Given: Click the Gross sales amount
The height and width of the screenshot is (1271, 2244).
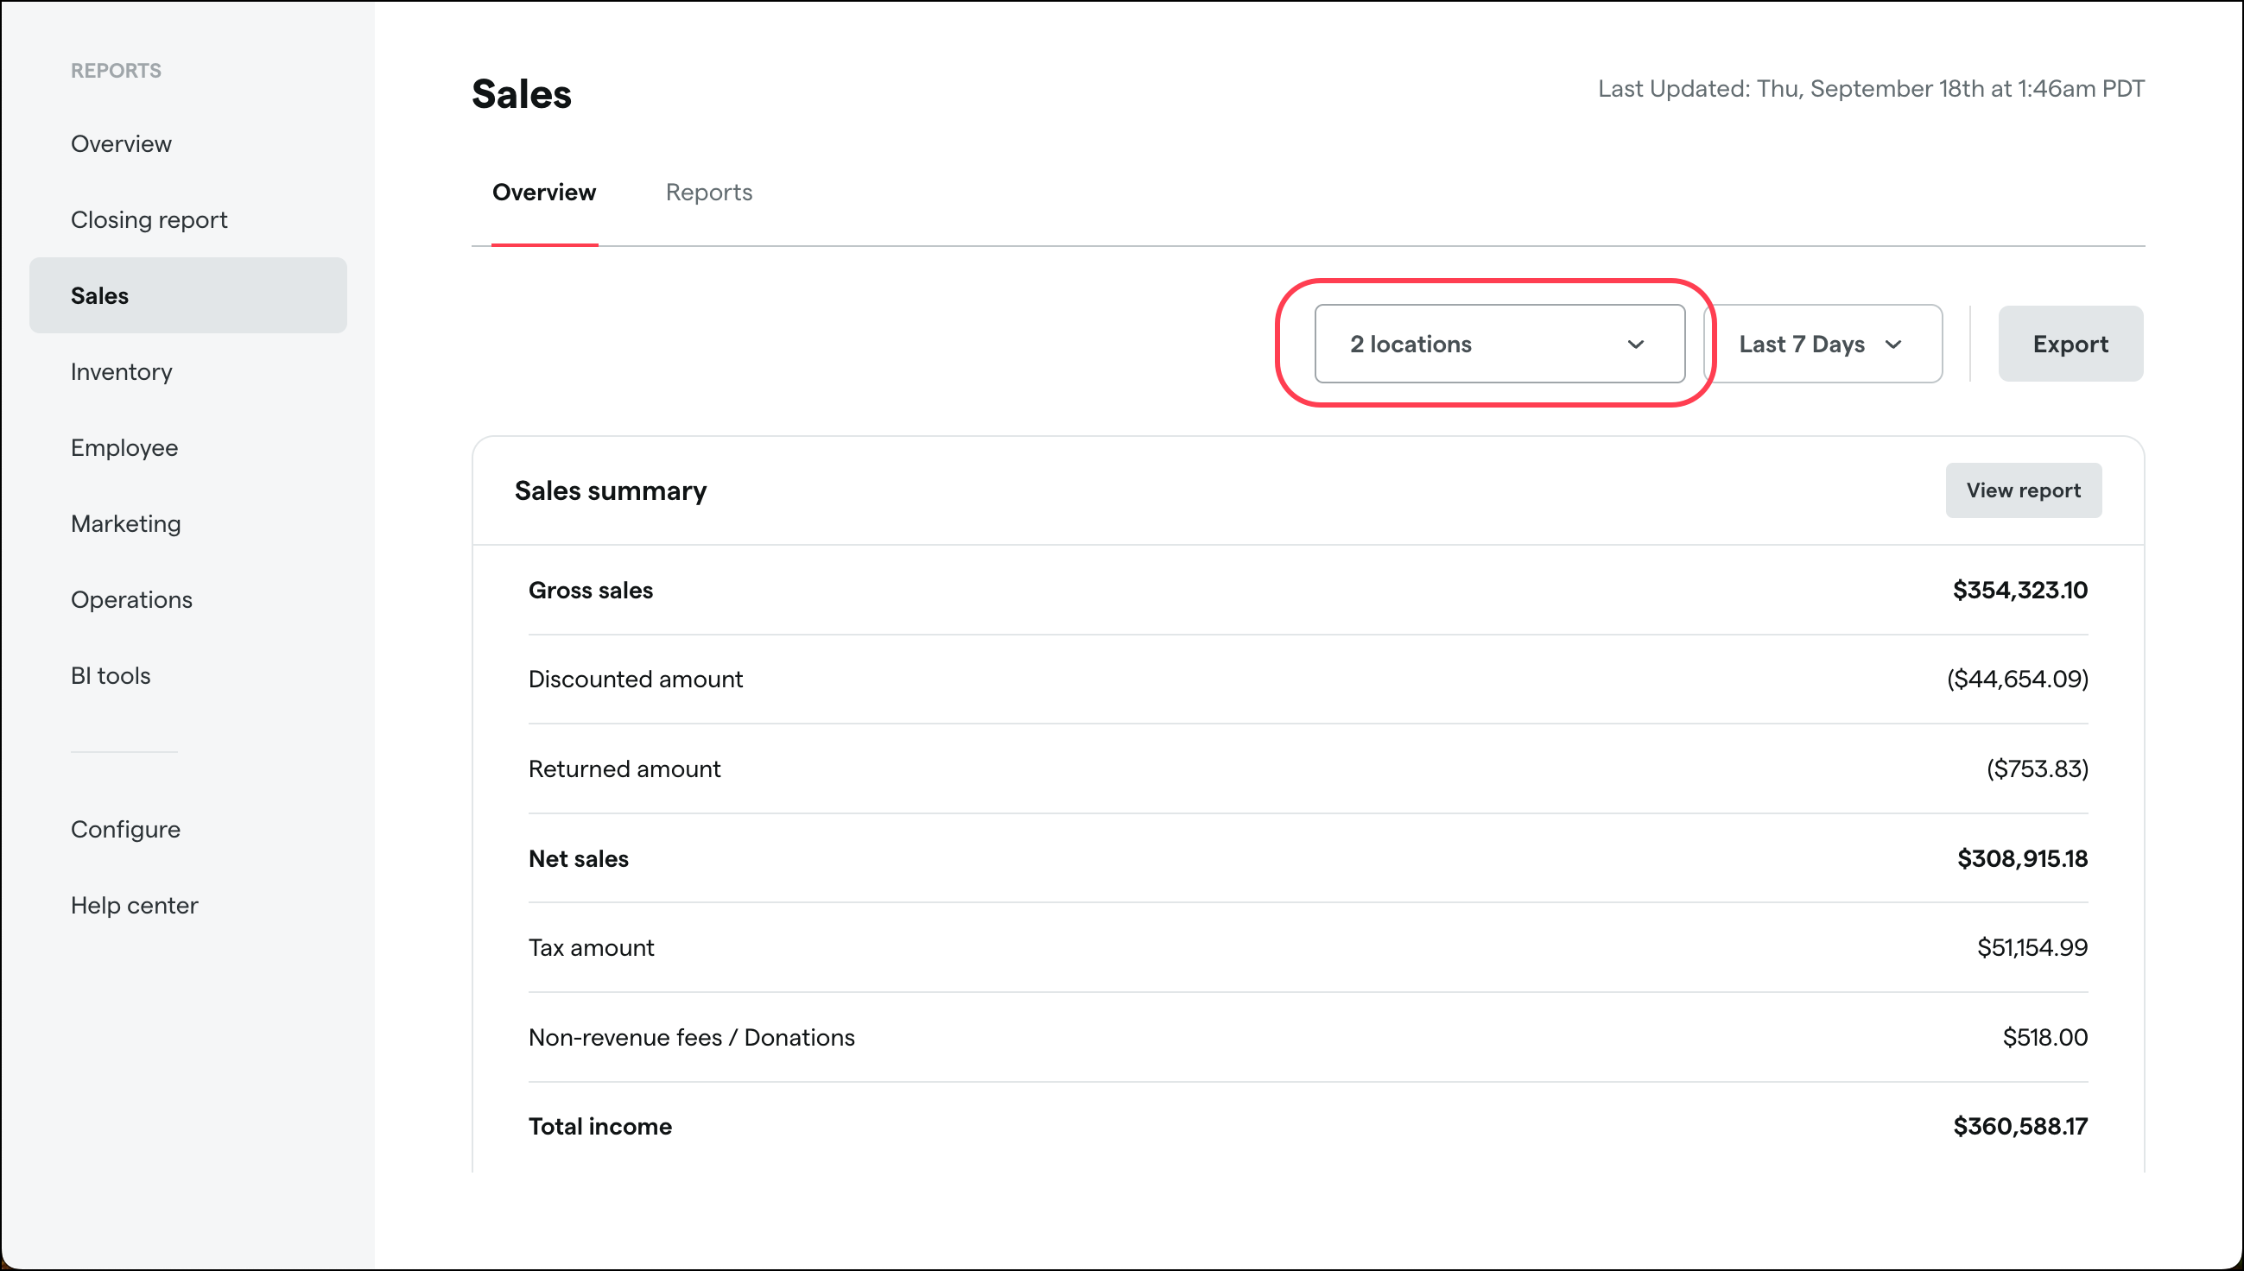Looking at the screenshot, I should (2019, 590).
